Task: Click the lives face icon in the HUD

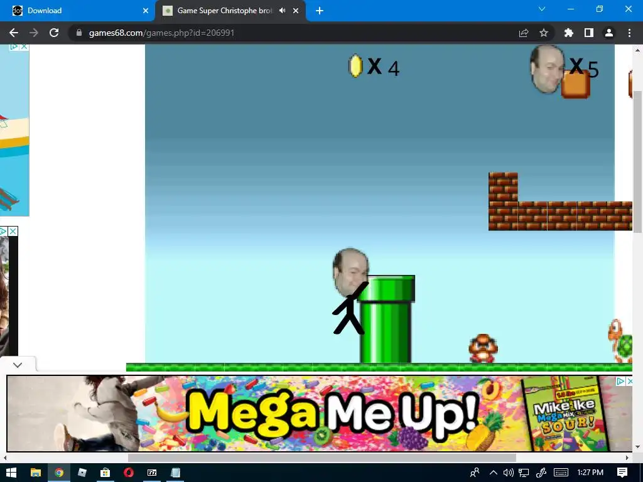Action: pos(548,69)
